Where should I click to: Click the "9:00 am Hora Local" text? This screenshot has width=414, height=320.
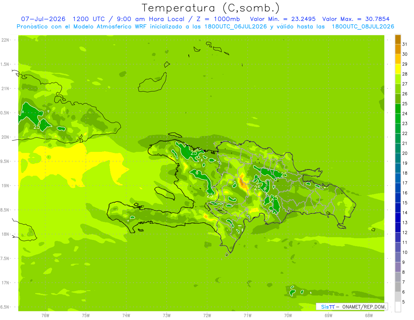[x=150, y=19]
